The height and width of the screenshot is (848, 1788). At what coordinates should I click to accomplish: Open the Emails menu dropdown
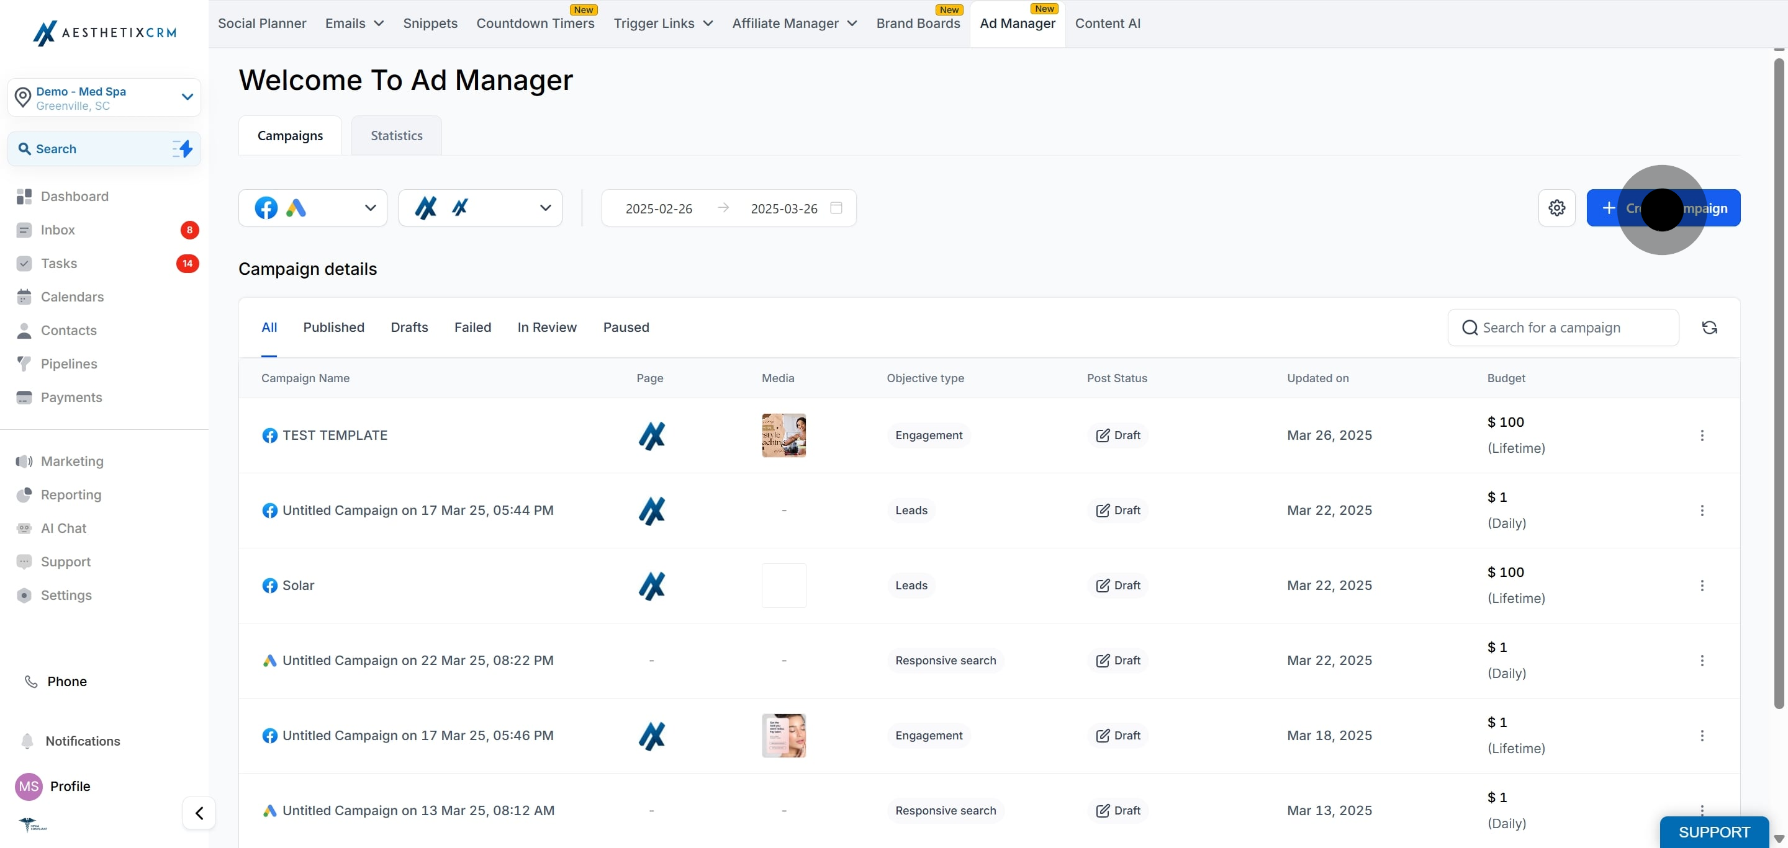click(354, 24)
